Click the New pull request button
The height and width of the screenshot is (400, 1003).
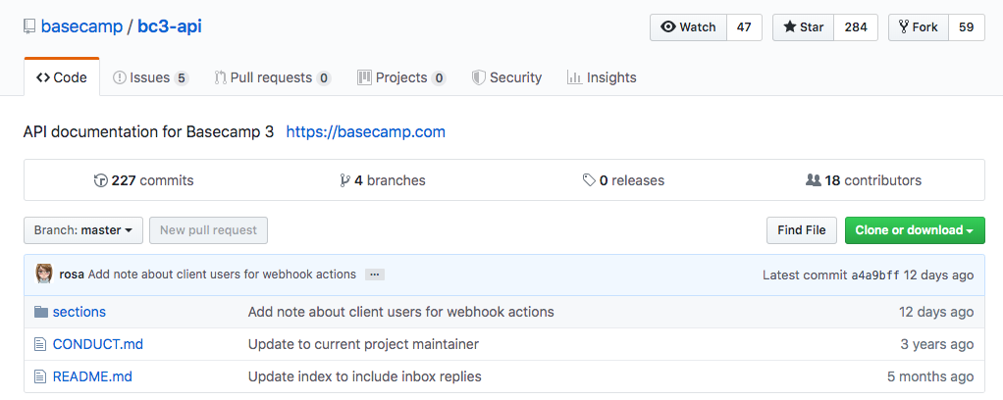(208, 230)
